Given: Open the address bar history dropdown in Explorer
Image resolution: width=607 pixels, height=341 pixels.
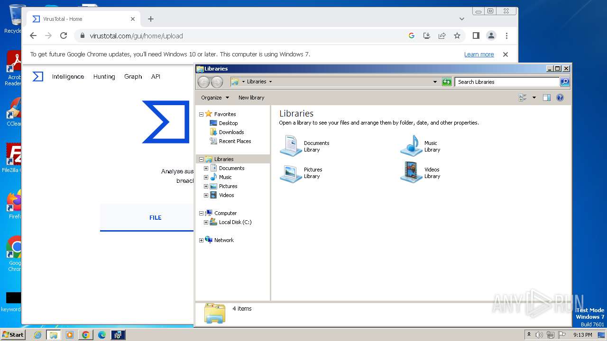Looking at the screenshot, I should 435,82.
